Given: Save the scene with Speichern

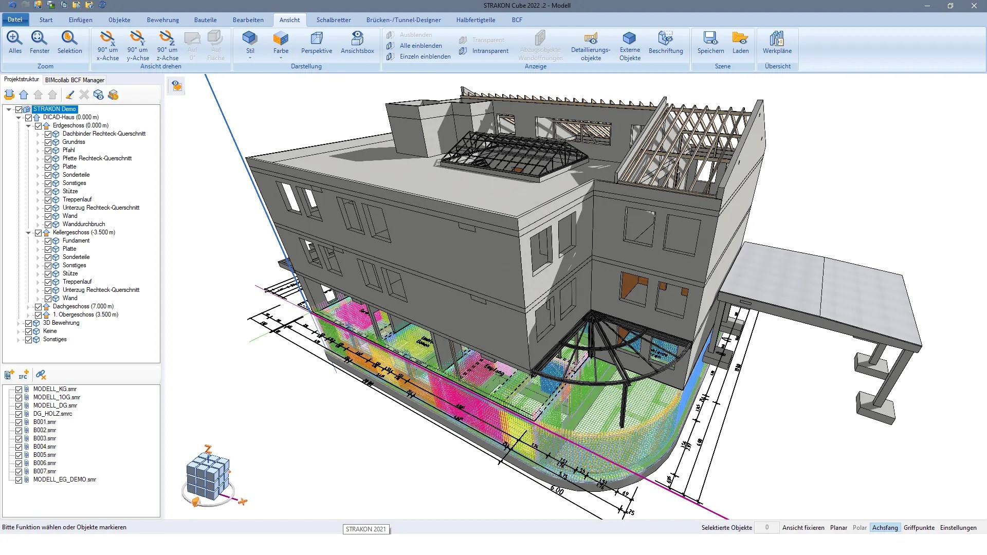Looking at the screenshot, I should point(710,43).
